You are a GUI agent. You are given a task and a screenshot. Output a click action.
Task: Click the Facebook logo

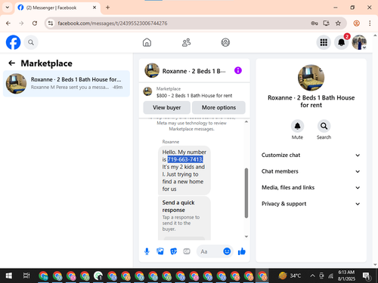click(13, 42)
